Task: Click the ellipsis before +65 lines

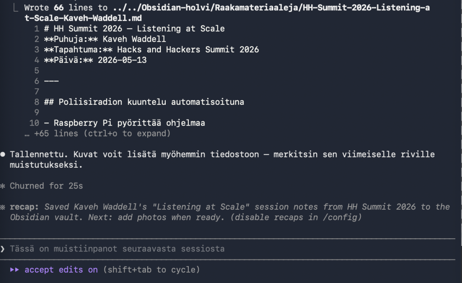Action: [27, 134]
